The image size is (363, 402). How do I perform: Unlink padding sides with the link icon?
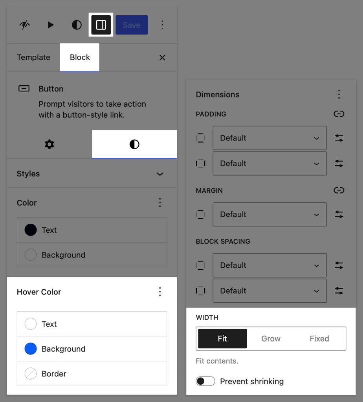tap(339, 114)
